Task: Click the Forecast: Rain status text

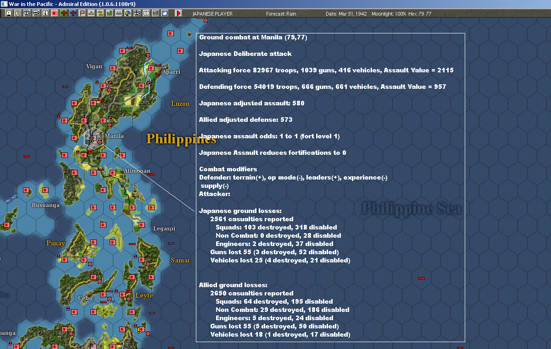Action: pyautogui.click(x=281, y=14)
